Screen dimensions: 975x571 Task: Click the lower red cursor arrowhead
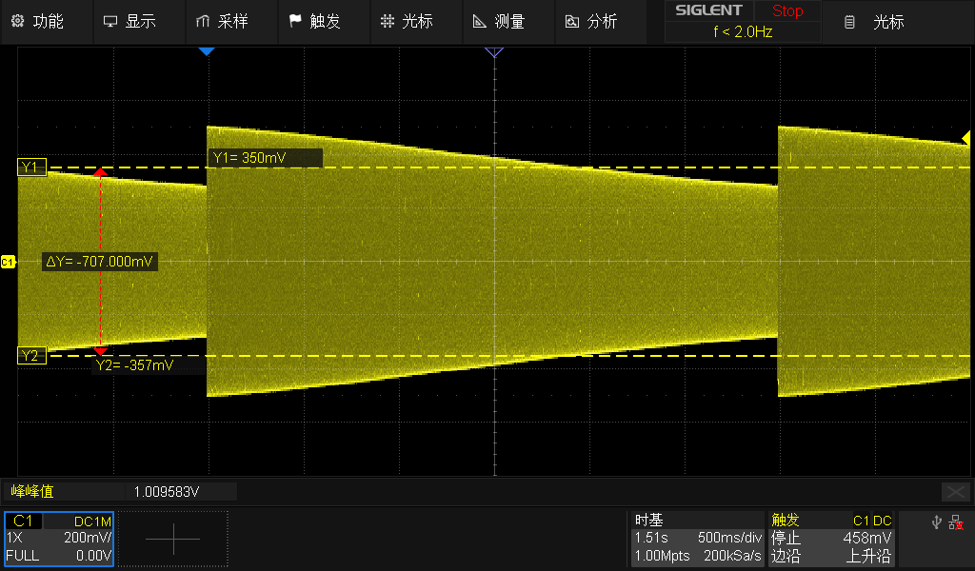point(100,352)
